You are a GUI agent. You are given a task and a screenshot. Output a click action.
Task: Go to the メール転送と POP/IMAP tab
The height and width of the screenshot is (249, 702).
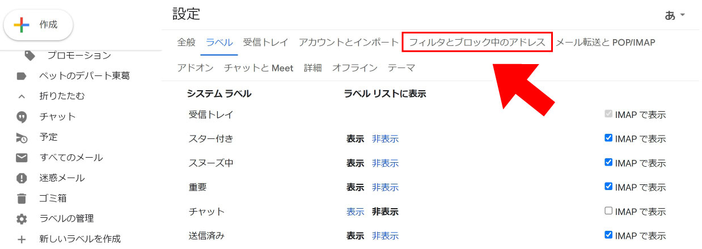[605, 43]
